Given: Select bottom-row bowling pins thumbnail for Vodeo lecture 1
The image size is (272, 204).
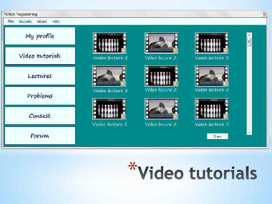Looking at the screenshot, I should pos(109,109).
